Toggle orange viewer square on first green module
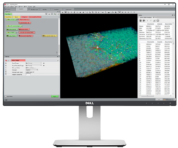Viewport: 178px width, 148px height. [8, 20]
